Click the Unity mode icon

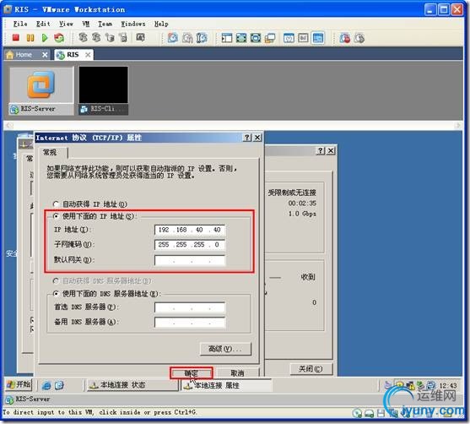(x=270, y=38)
